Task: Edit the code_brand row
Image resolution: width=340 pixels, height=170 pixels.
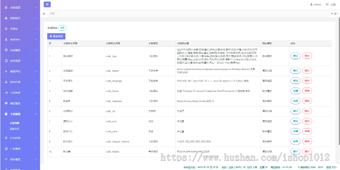Action: (x=295, y=71)
